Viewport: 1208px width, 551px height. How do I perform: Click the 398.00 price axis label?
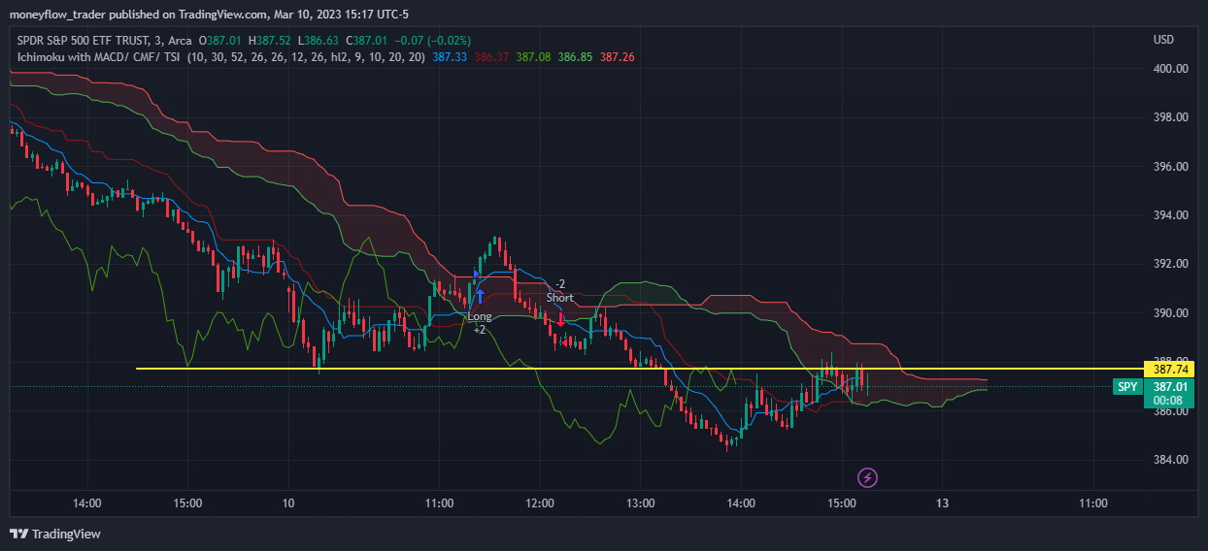(x=1170, y=117)
